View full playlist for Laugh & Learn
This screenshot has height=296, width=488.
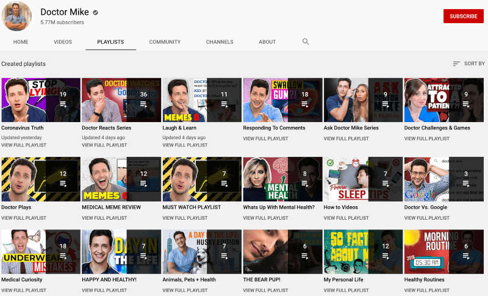pos(185,146)
